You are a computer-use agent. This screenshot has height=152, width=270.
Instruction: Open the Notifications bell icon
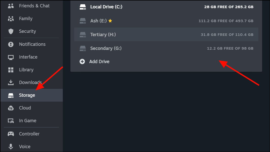coord(11,44)
